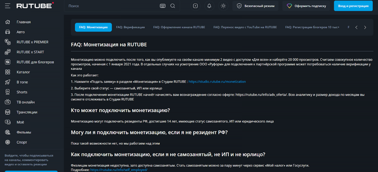Click the Оформить подписку button
This screenshot has width=378, height=172.
[x=306, y=6]
